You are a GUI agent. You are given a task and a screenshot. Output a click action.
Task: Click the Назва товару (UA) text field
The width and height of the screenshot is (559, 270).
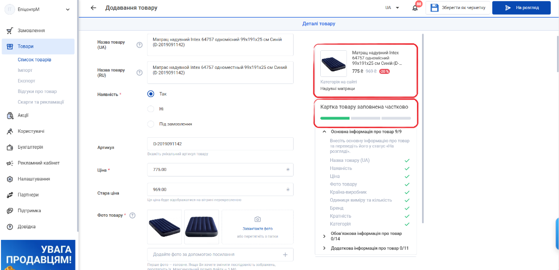220,44
